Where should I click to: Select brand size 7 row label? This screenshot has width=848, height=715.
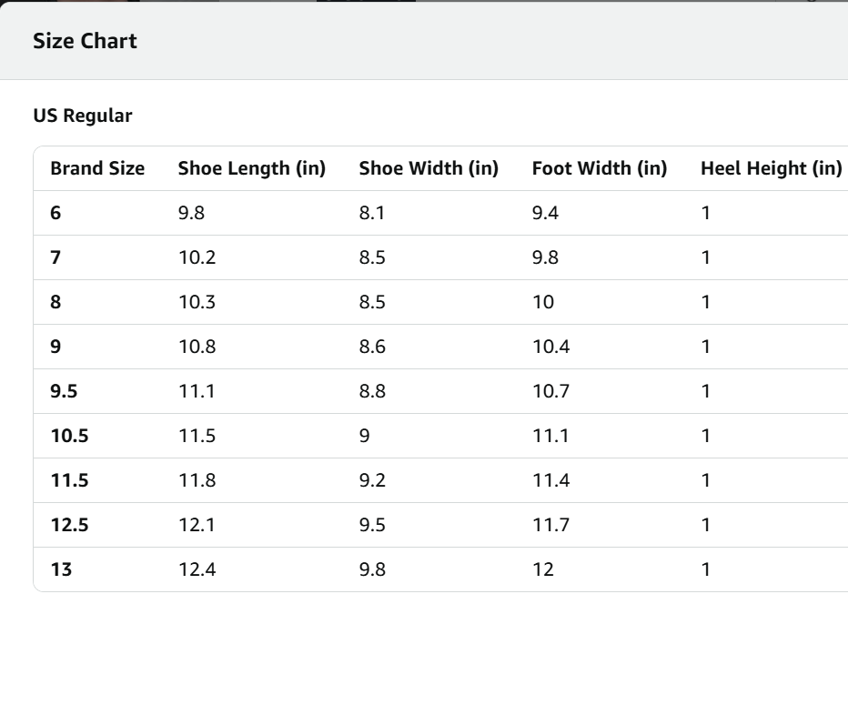56,257
